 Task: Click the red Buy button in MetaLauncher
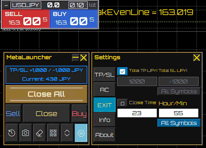(x=80, y=114)
